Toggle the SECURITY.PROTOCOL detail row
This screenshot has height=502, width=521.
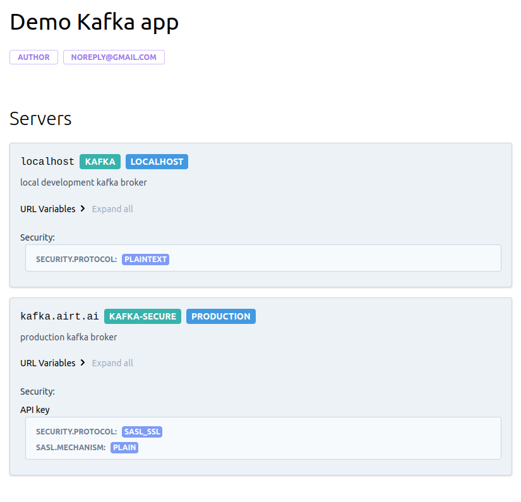click(76, 259)
